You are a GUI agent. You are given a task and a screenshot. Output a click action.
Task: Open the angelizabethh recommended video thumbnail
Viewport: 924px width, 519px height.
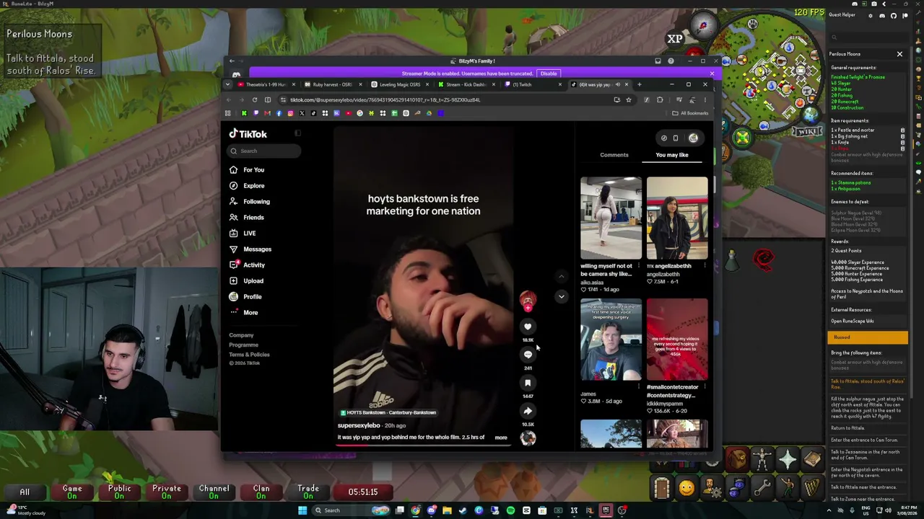[x=677, y=218]
